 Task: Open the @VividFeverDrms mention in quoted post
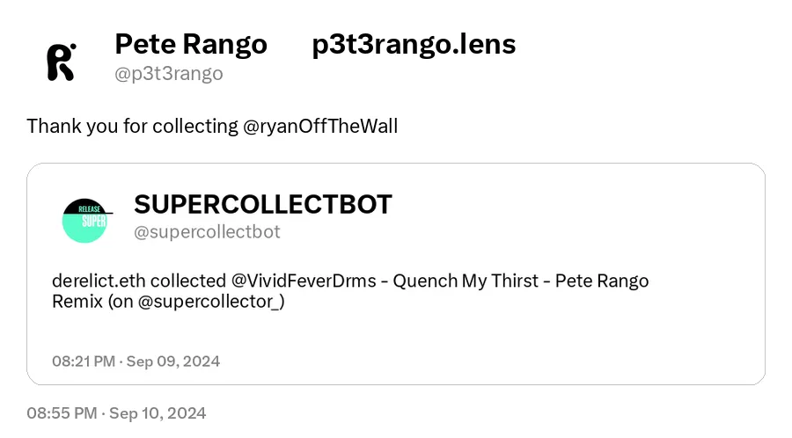(x=304, y=281)
